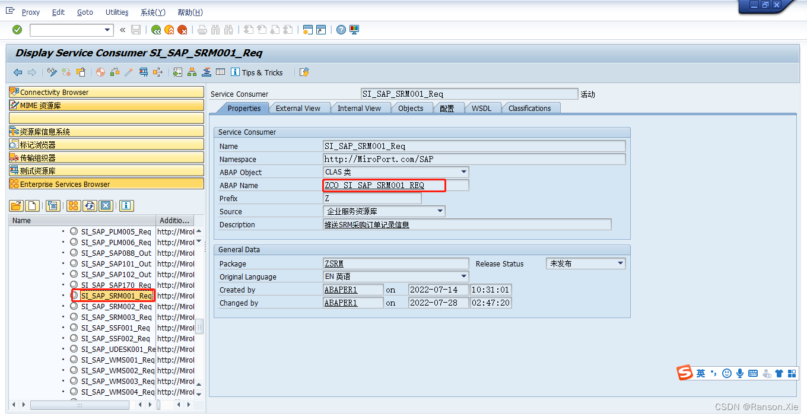Click the red Cancel toolbar icon
Screen dimensions: 807x416
point(183,30)
